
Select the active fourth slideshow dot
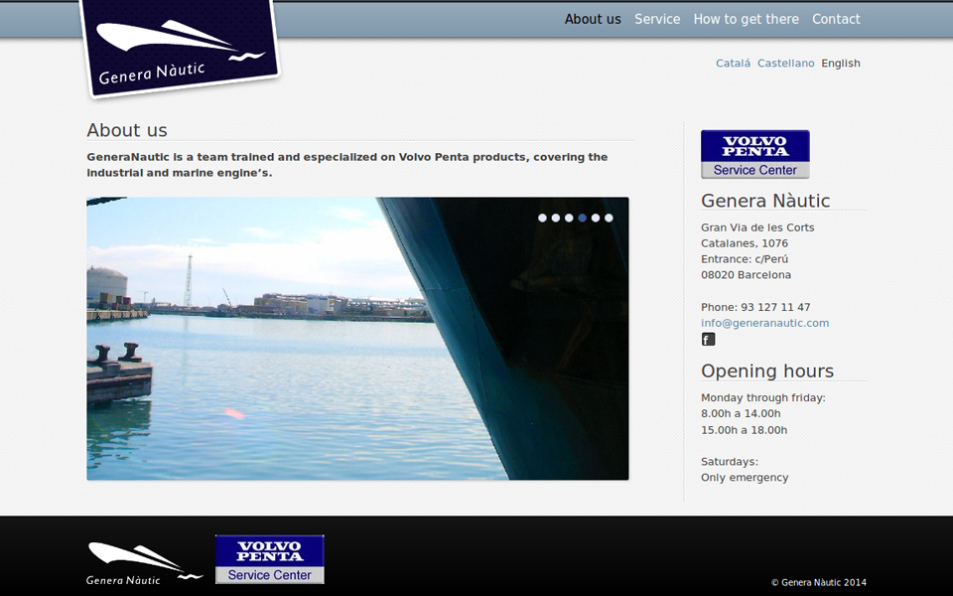pyautogui.click(x=583, y=218)
